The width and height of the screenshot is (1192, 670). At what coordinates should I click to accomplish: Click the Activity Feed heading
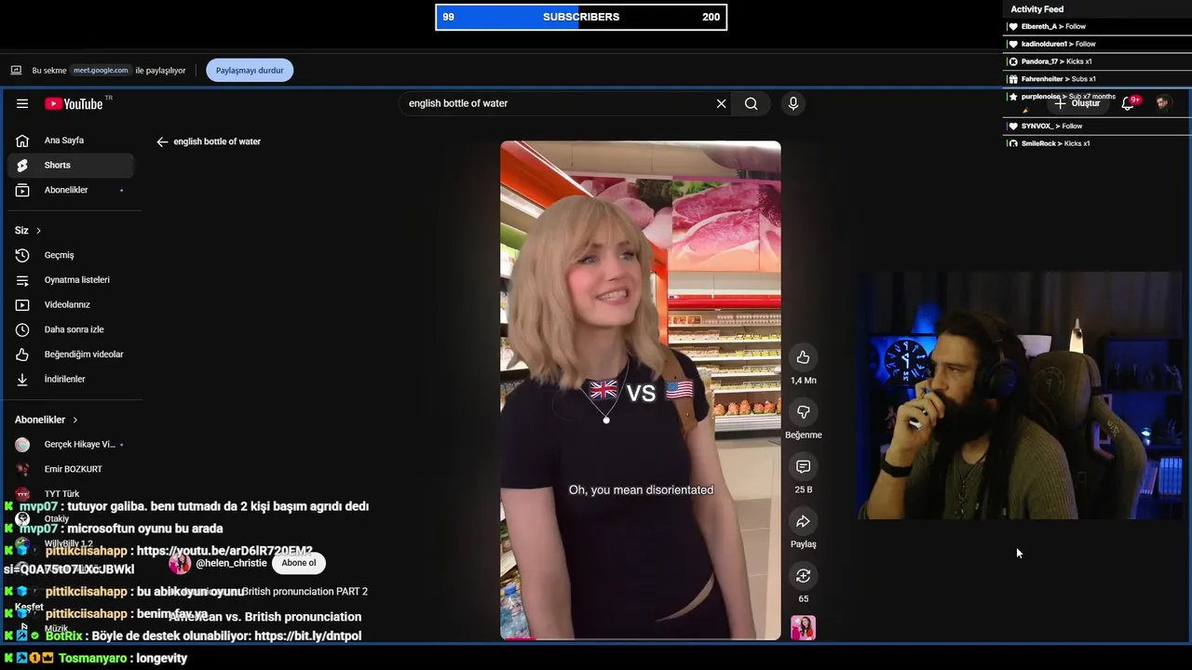[1036, 9]
